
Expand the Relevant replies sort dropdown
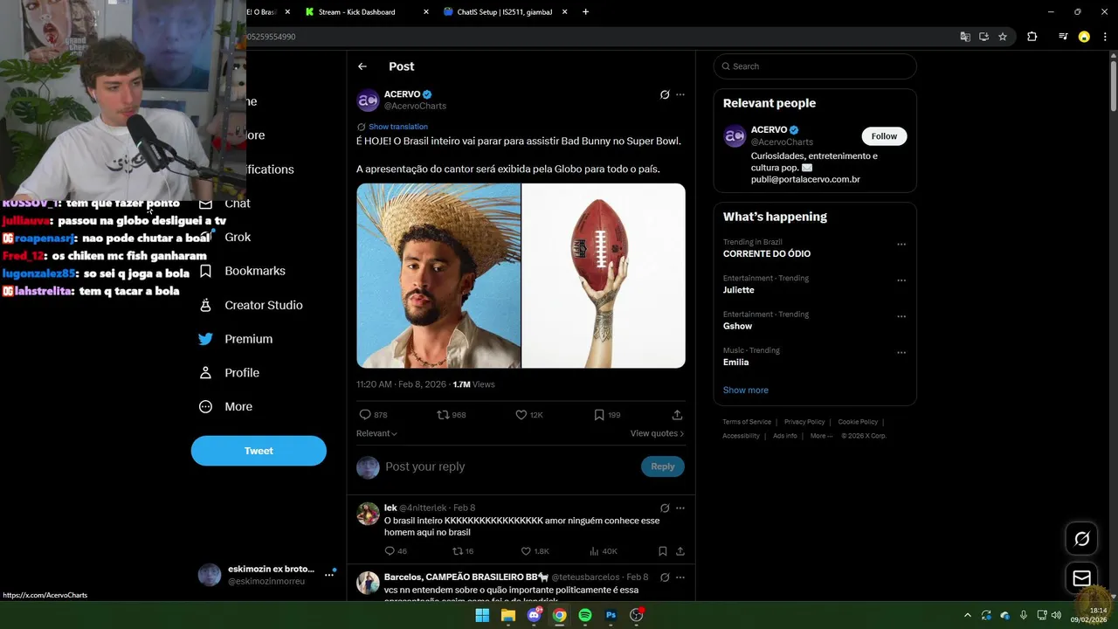(x=376, y=433)
